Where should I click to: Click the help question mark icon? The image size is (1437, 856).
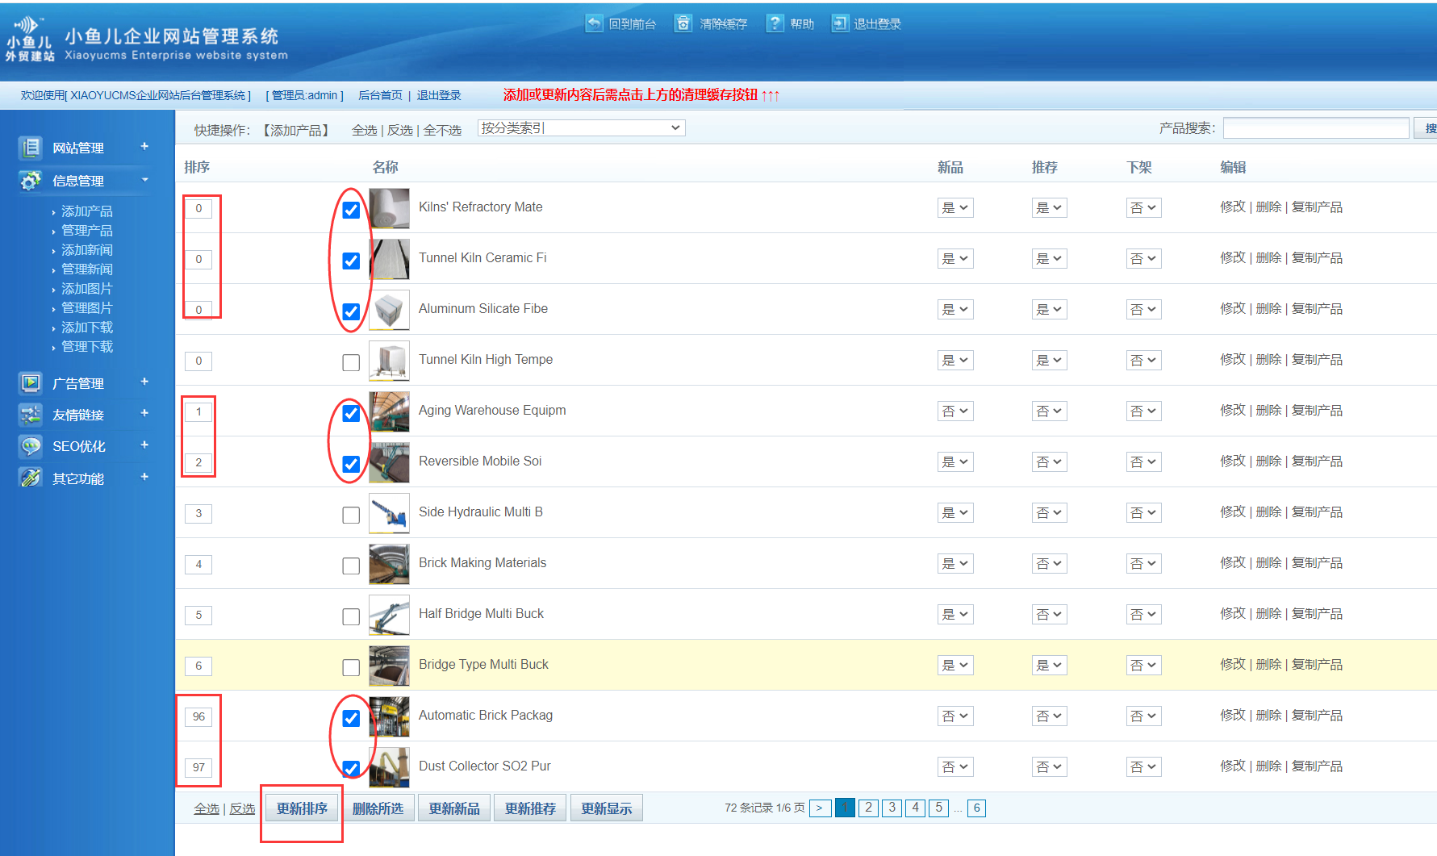pos(775,23)
